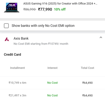Click No Cost interest for 3 month plan
The width and height of the screenshot is (105, 100).
tap(52, 95)
